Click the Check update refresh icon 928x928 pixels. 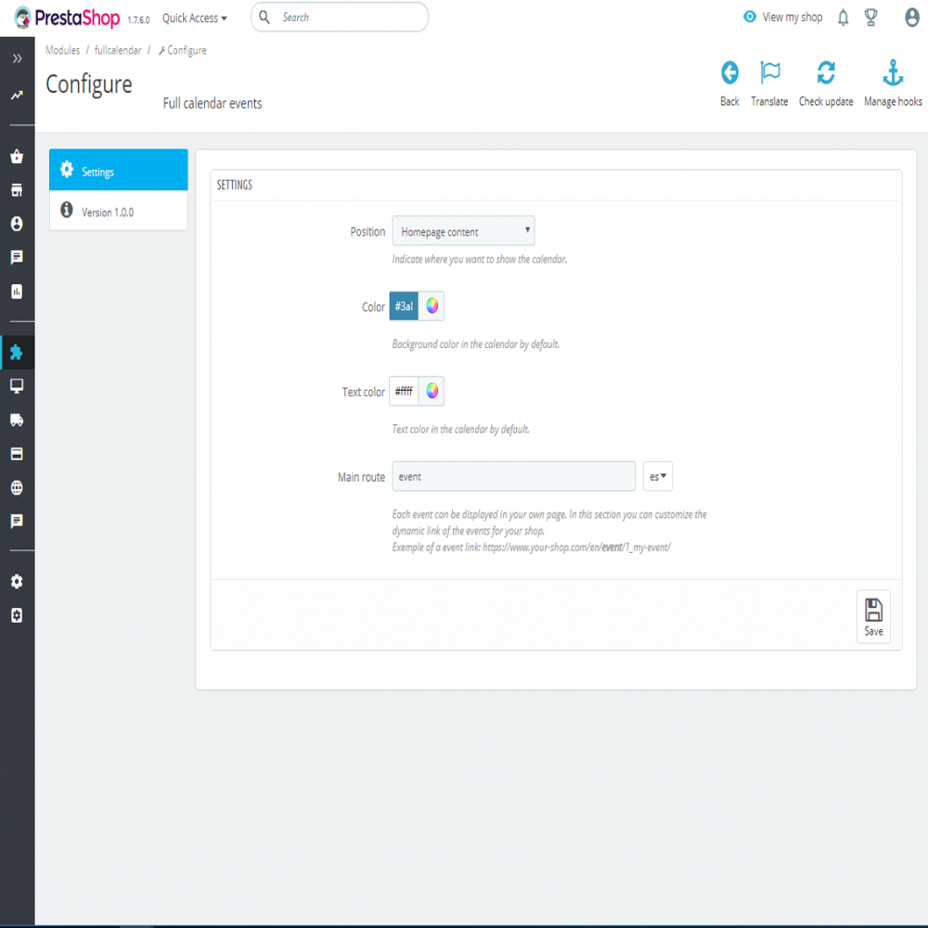[825, 73]
